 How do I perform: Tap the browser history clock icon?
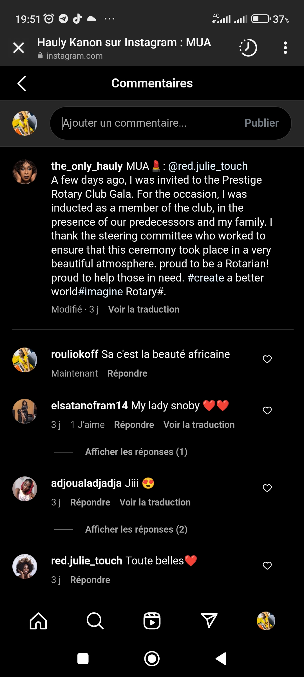click(248, 48)
